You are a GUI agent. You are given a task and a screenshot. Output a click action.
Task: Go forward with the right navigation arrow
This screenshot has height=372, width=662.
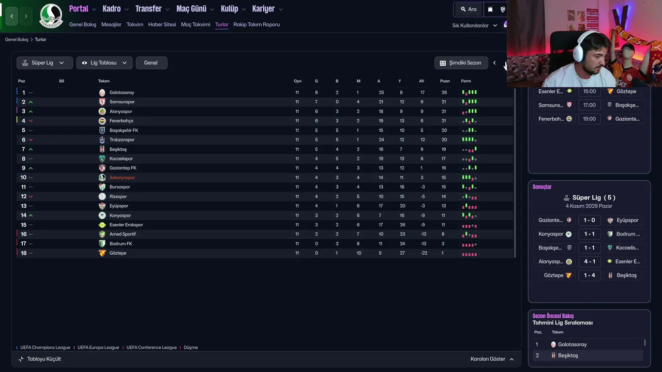click(26, 17)
